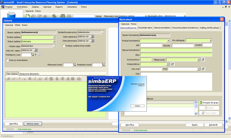Open calculator for Poświęcony czas field

pos(32,55)
